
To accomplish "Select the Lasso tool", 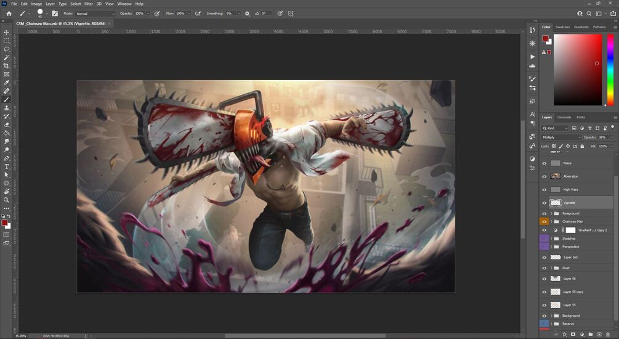I will tap(6, 49).
